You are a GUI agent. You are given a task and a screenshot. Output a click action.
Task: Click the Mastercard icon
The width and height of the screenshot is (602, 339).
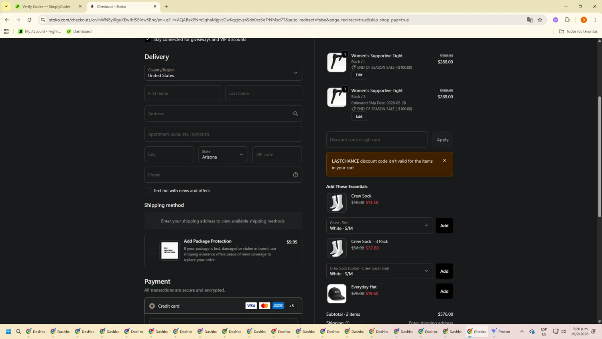(x=264, y=306)
